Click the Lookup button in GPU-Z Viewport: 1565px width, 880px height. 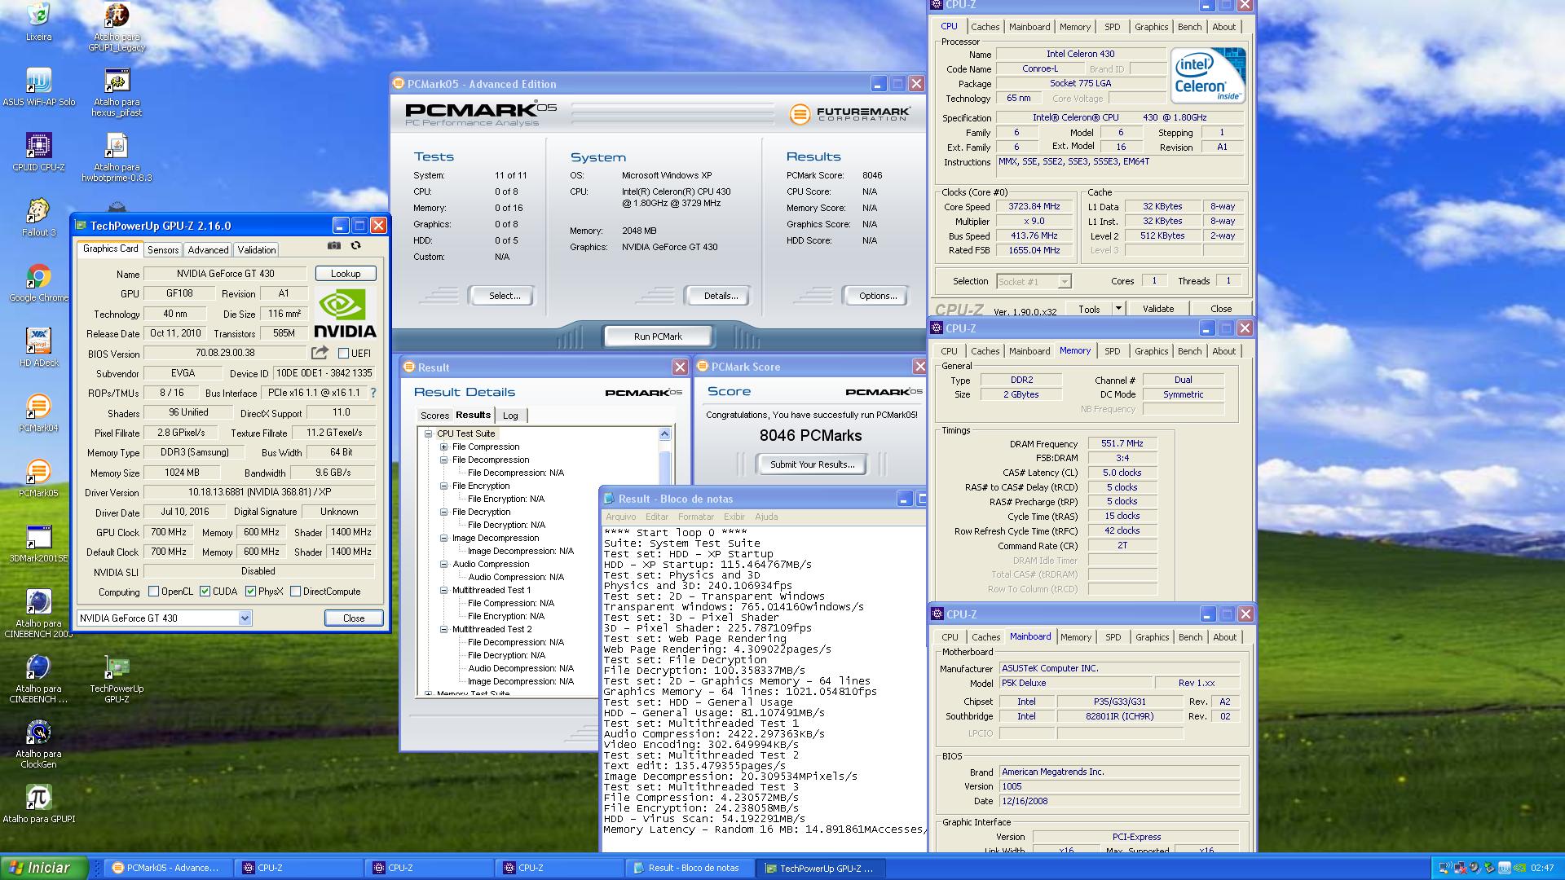tap(346, 274)
